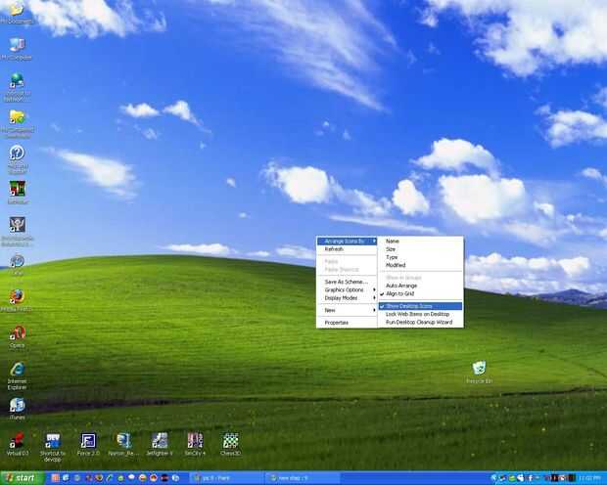Run Desktop Cleanup Wizard
The width and height of the screenshot is (607, 485).
point(420,322)
